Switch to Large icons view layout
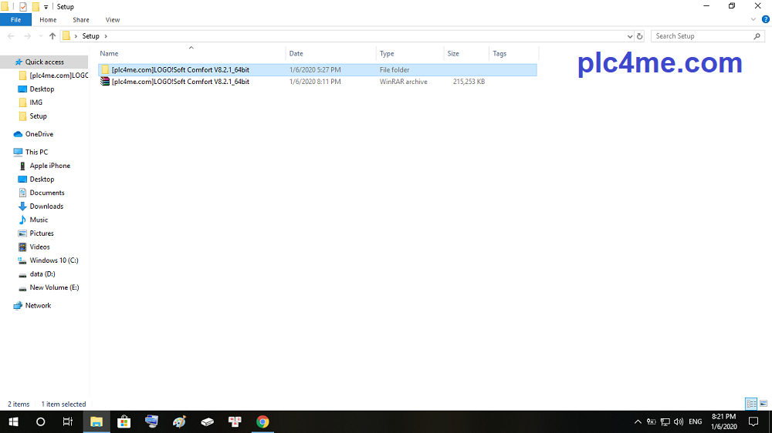Image resolution: width=772 pixels, height=433 pixels. [764, 404]
